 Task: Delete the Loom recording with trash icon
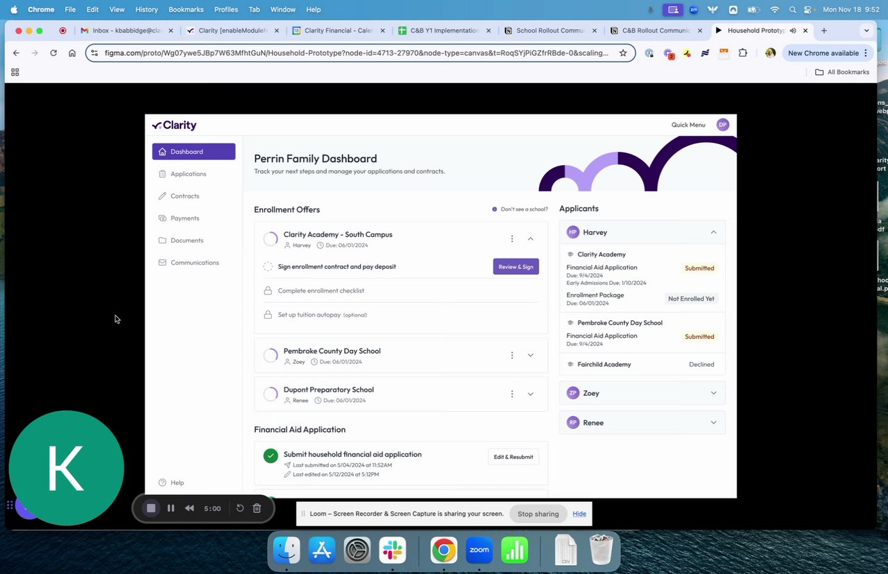point(257,508)
